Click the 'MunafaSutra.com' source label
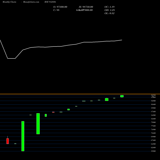 31,2
